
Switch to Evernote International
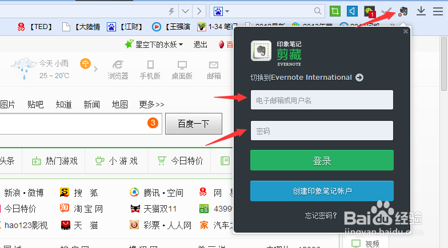(x=306, y=78)
